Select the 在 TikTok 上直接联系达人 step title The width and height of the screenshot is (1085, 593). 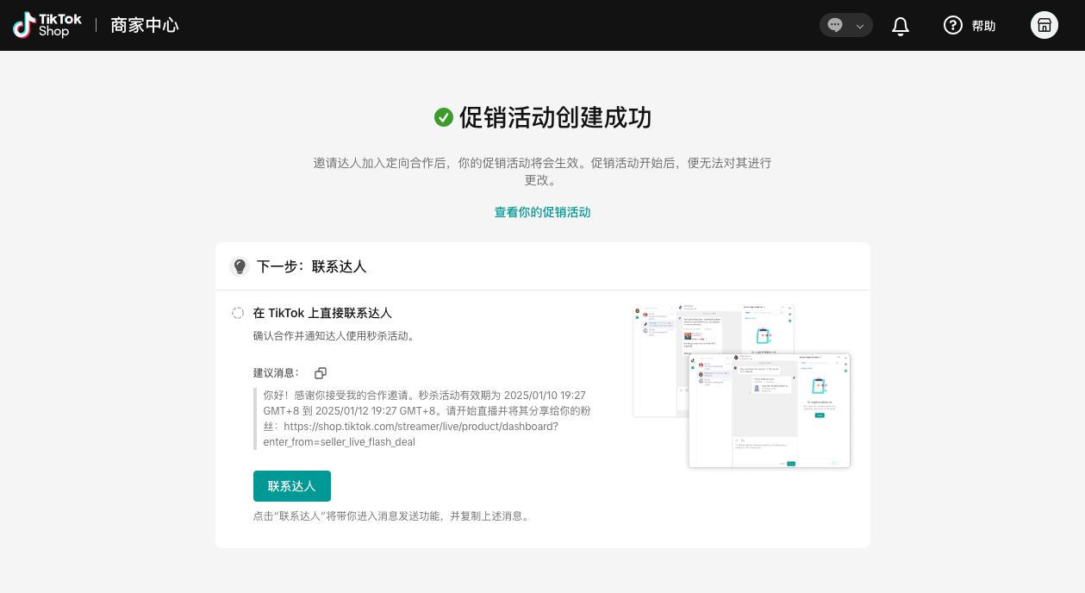pyautogui.click(x=322, y=313)
